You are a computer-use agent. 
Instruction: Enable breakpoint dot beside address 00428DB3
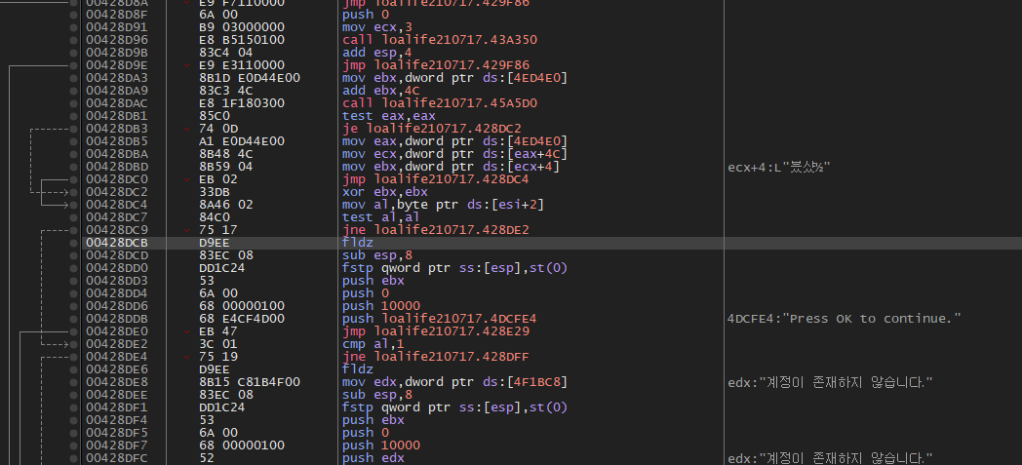pyautogui.click(x=74, y=129)
